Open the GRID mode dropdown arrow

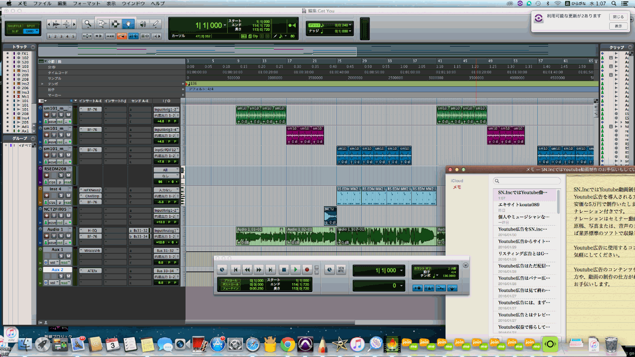(x=36, y=31)
